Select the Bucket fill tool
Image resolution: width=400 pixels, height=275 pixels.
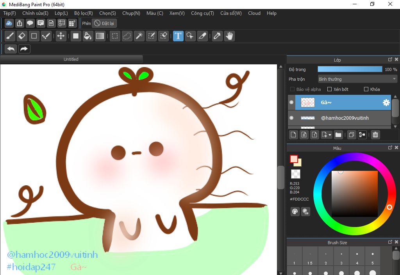(x=88, y=36)
